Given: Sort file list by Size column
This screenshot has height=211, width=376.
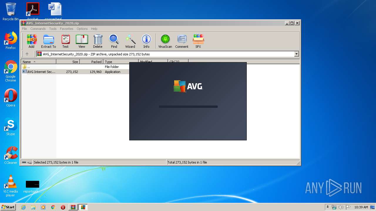Looking at the screenshot, I should [x=68, y=62].
